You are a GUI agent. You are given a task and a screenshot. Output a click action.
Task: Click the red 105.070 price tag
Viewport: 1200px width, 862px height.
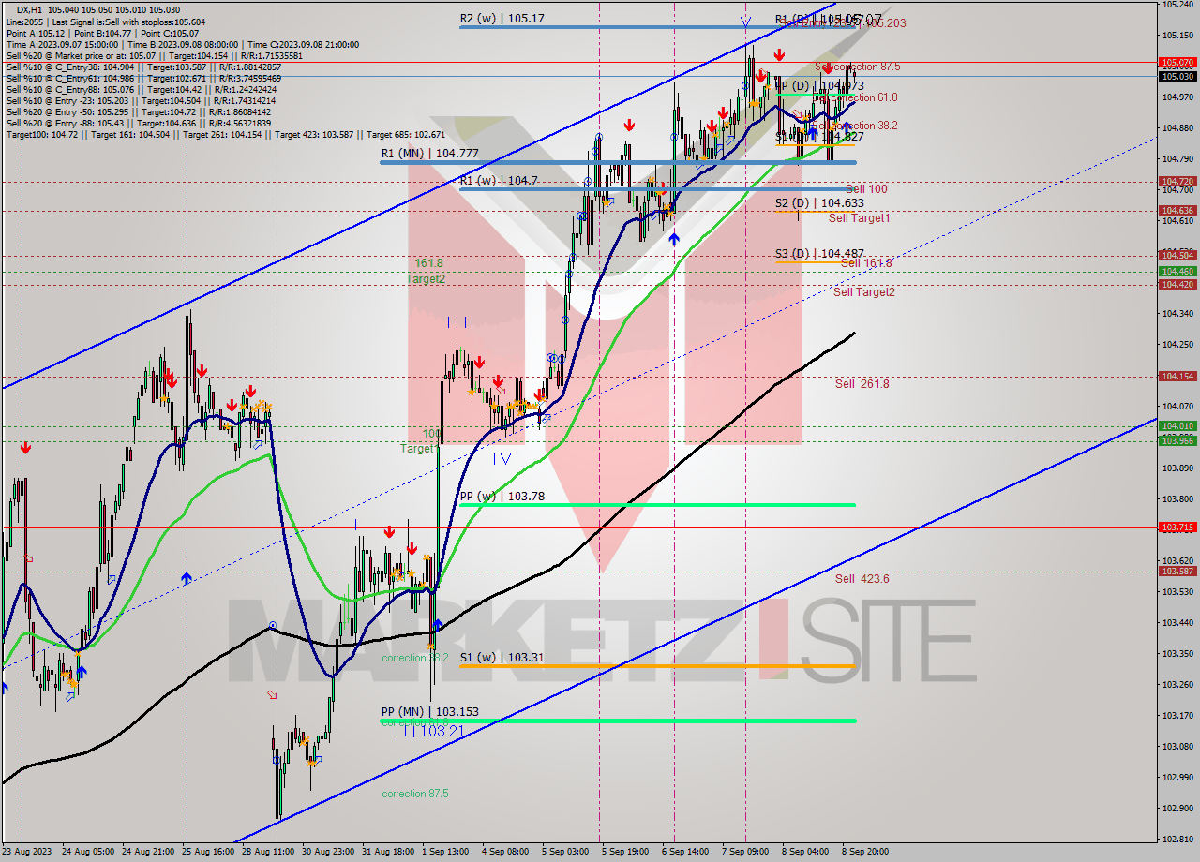pos(1177,63)
